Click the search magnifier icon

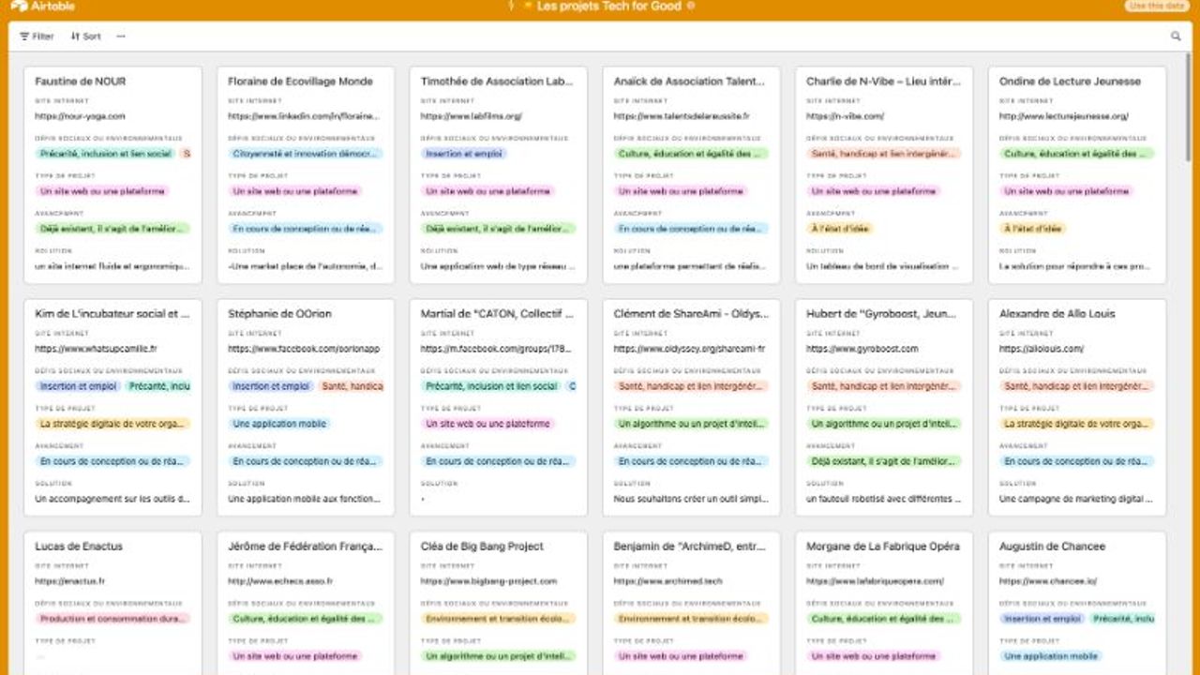click(x=1176, y=37)
